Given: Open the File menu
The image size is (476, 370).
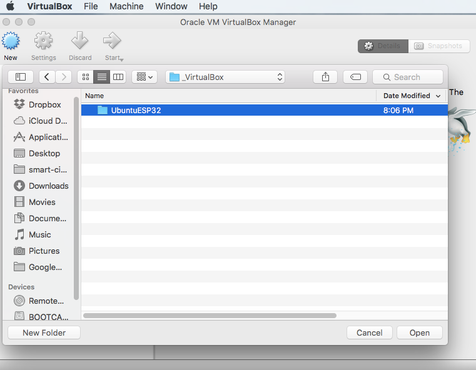Looking at the screenshot, I should 91,6.
